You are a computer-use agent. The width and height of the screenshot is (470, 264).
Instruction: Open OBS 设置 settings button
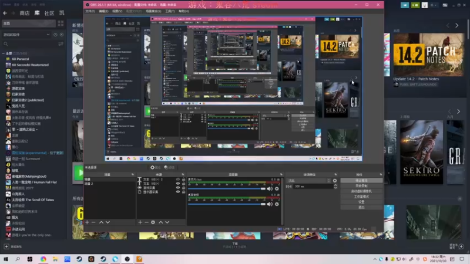361,202
